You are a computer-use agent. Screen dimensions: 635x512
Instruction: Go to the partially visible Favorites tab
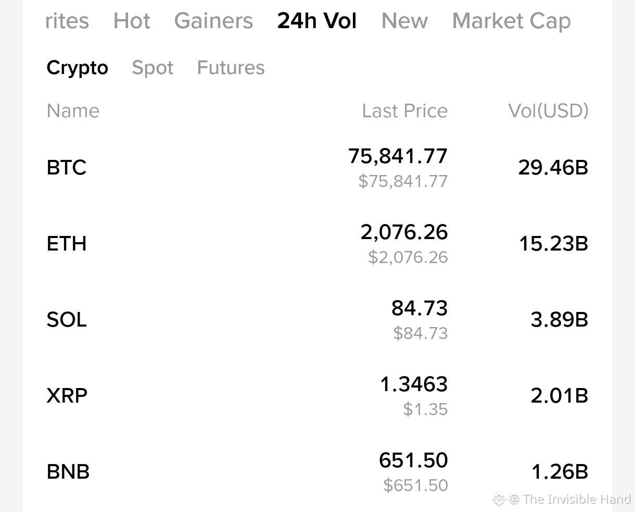[x=67, y=21]
